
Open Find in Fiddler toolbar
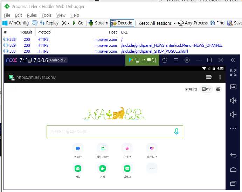click(x=217, y=23)
